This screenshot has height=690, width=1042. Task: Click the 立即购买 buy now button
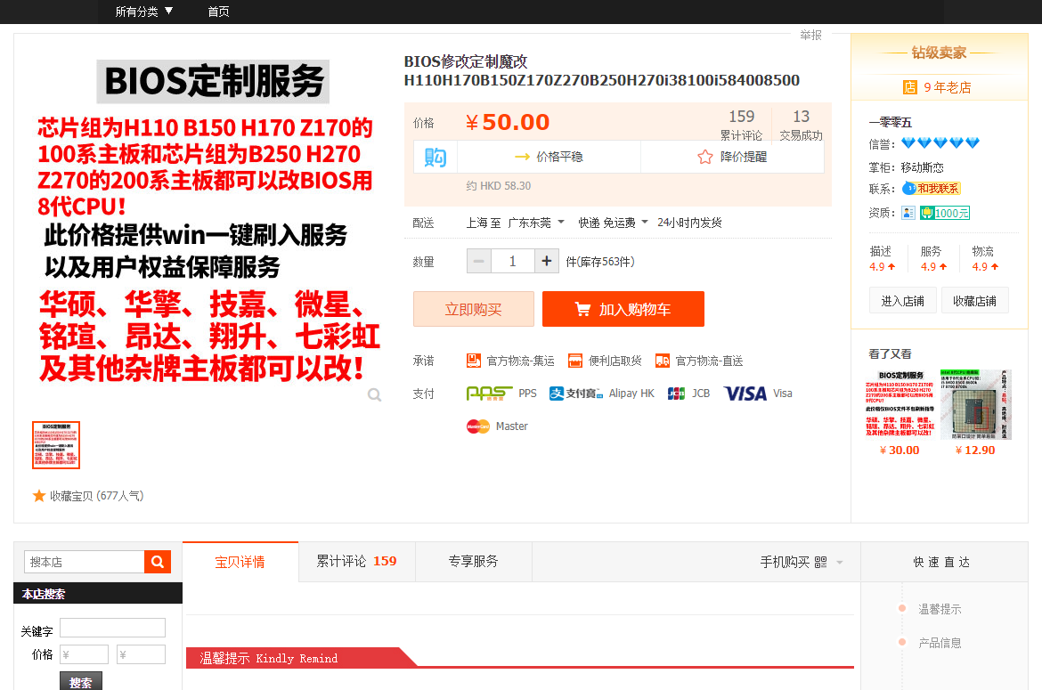click(473, 309)
